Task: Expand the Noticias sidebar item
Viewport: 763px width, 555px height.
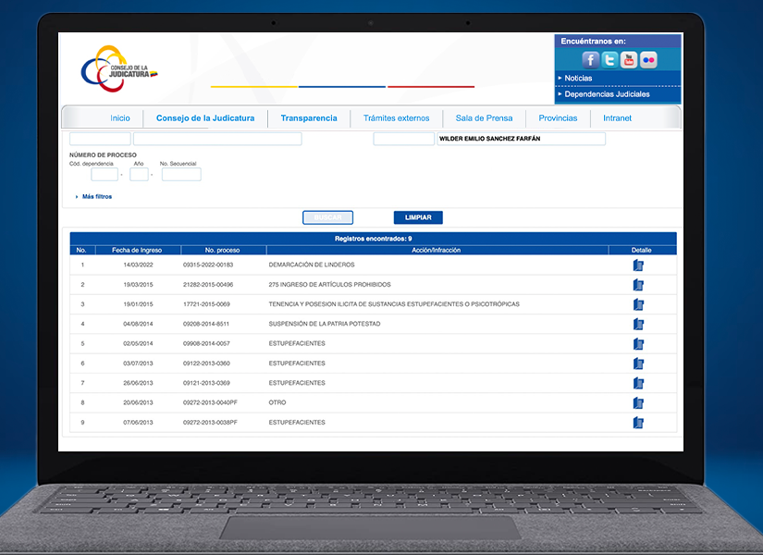Action: (578, 79)
